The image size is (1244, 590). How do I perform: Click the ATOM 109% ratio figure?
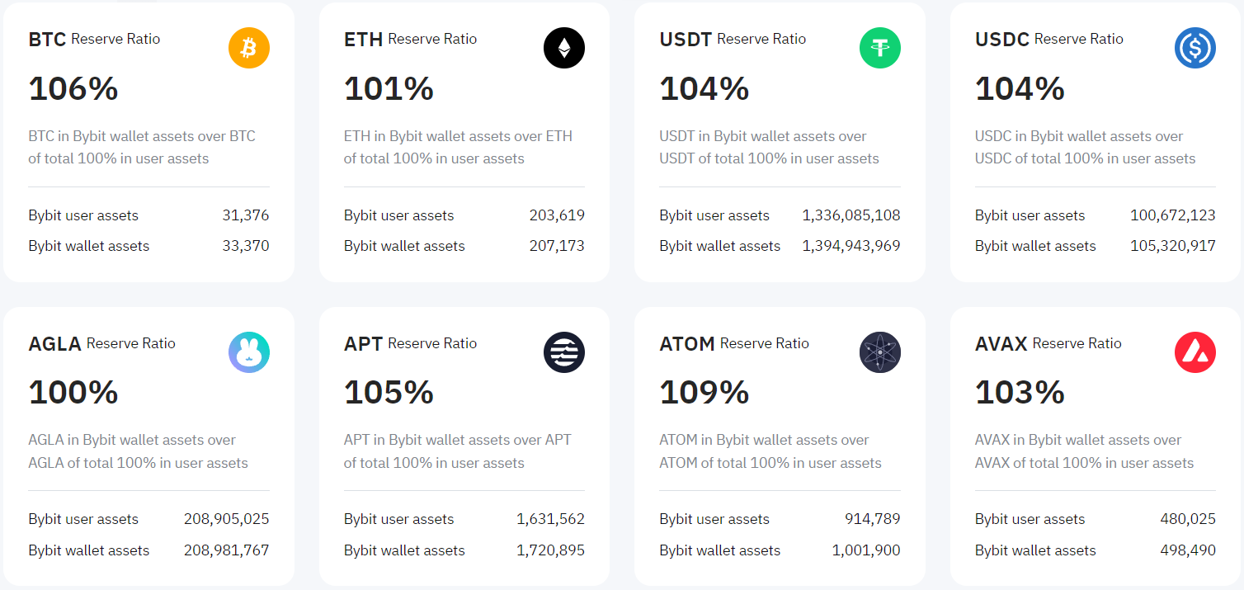click(x=704, y=393)
